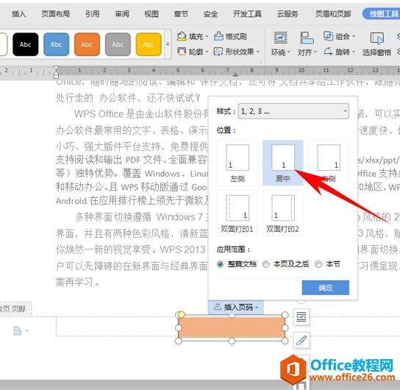This screenshot has height=390, width=400.
Task: Click the 旋转 rotate icon
Action: click(329, 52)
